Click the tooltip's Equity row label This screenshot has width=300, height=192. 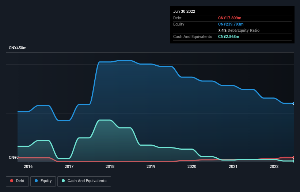tap(179, 24)
